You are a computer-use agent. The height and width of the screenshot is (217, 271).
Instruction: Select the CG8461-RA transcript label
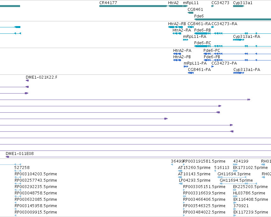(199, 24)
